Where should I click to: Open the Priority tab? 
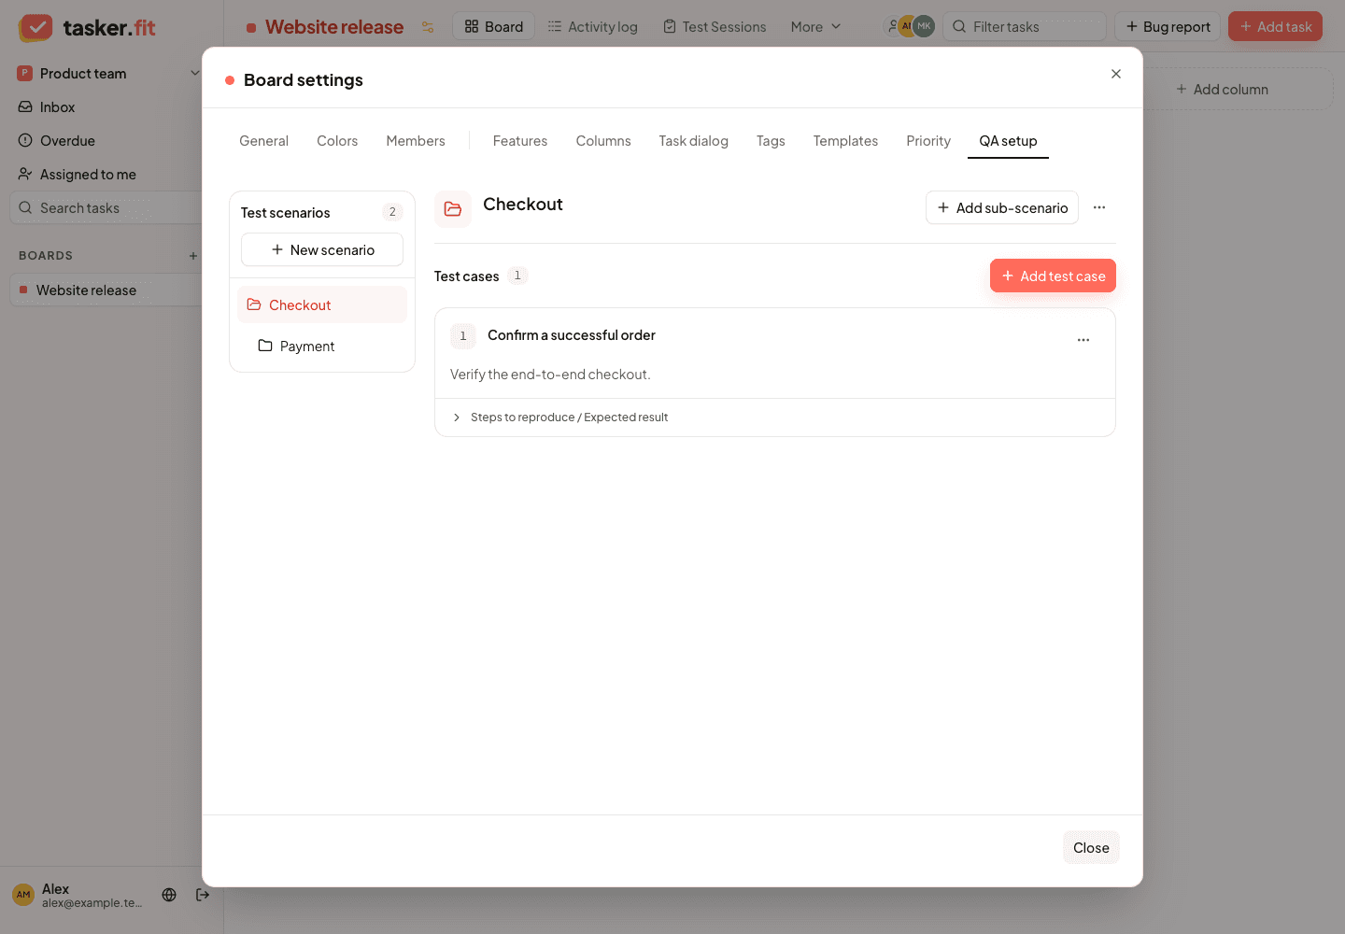tap(928, 141)
